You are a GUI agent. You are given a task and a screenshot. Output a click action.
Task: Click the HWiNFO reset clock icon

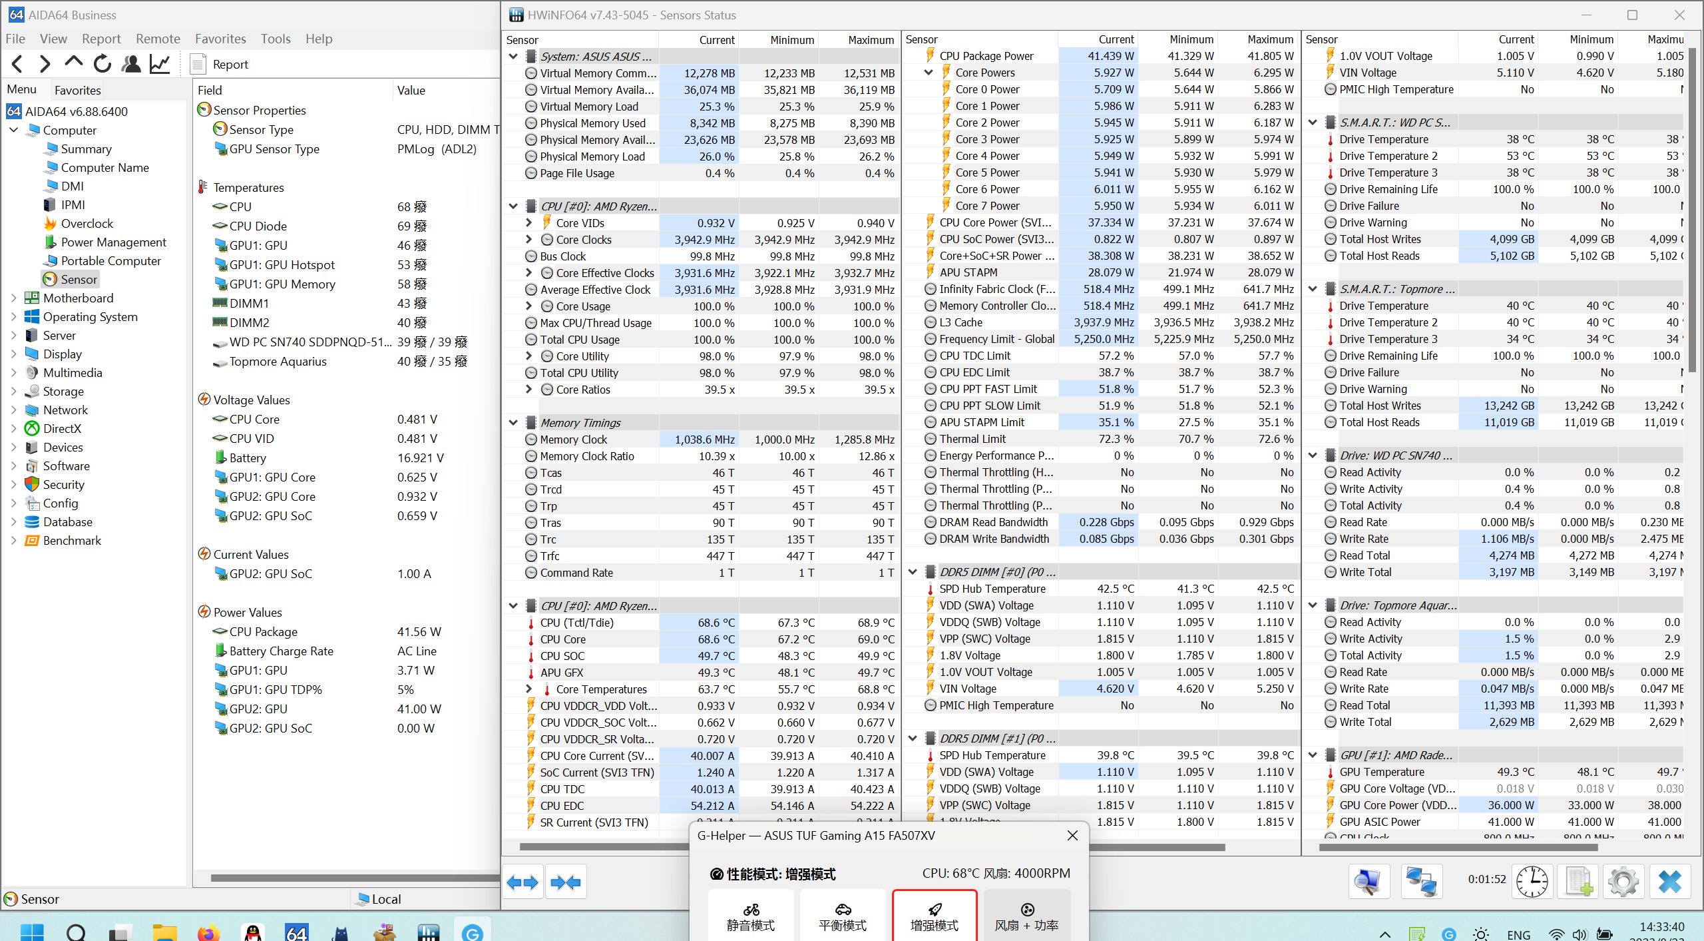1532,882
